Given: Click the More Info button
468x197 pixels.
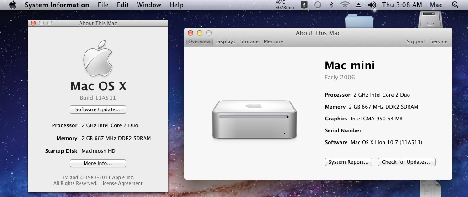Looking at the screenshot, I should click(98, 163).
